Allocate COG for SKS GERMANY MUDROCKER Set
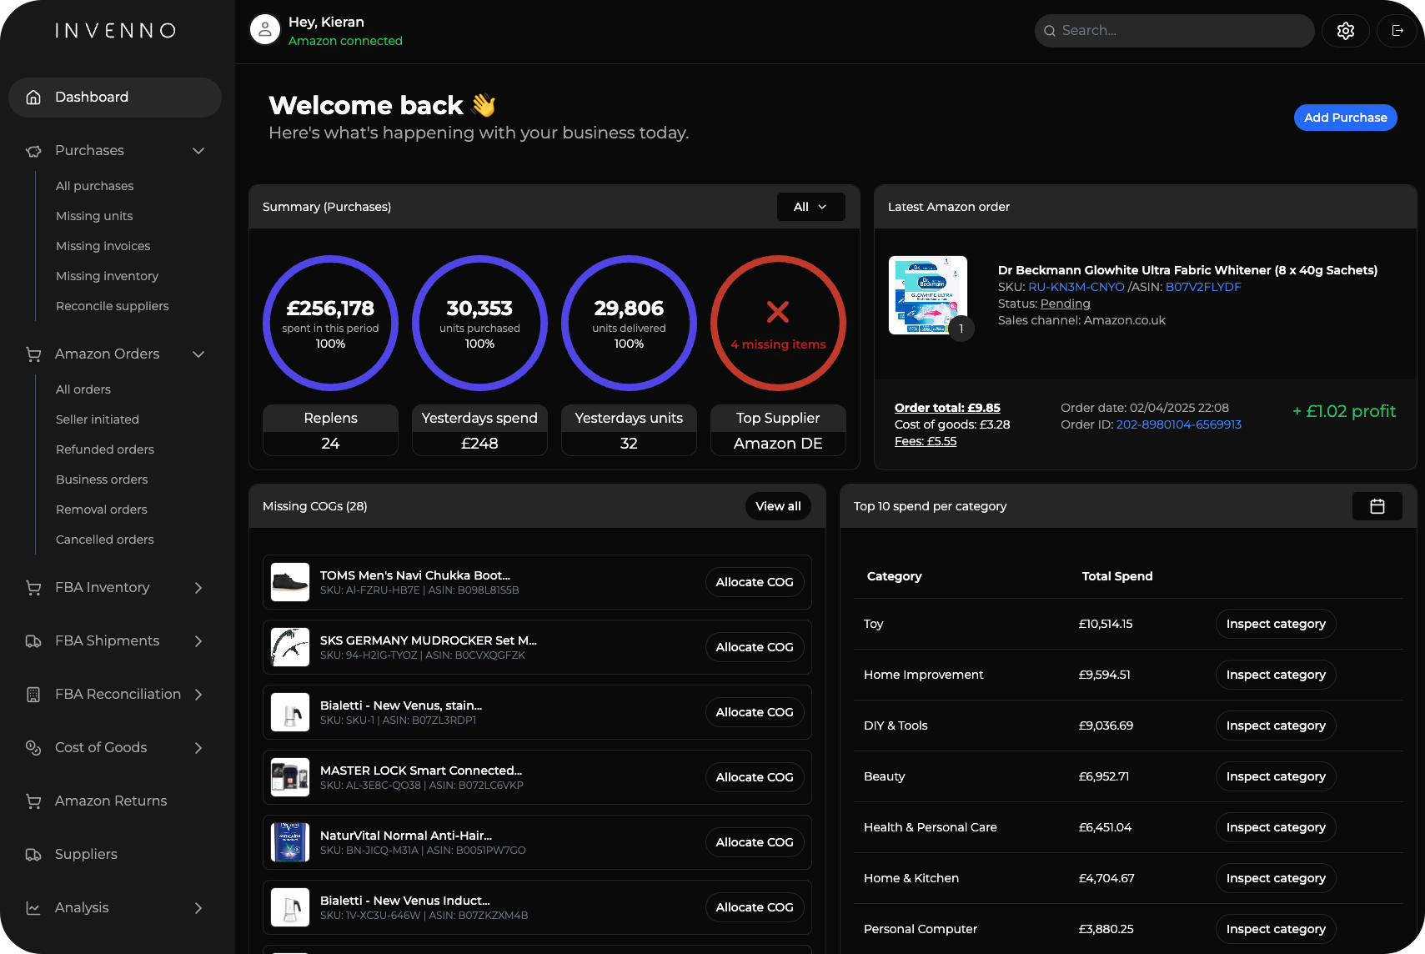 pos(755,647)
